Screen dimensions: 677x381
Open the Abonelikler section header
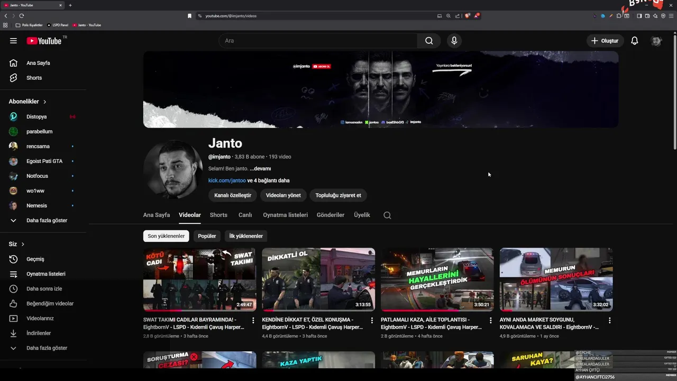[x=28, y=102]
